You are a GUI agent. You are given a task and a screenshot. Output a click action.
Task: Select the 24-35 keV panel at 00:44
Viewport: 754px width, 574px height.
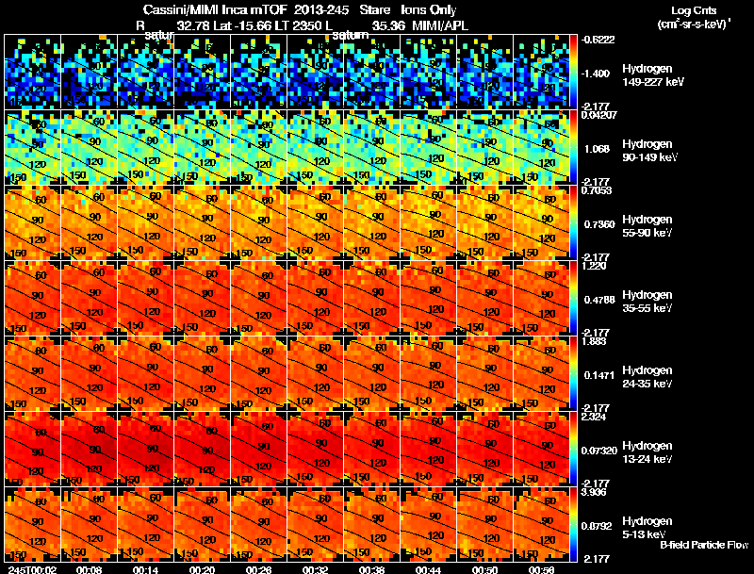[429, 373]
